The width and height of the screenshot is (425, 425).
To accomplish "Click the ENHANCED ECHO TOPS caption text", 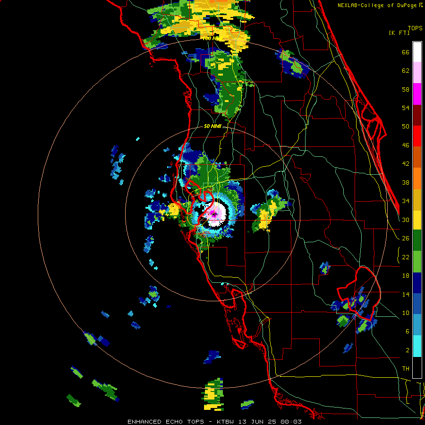I will [166, 422].
